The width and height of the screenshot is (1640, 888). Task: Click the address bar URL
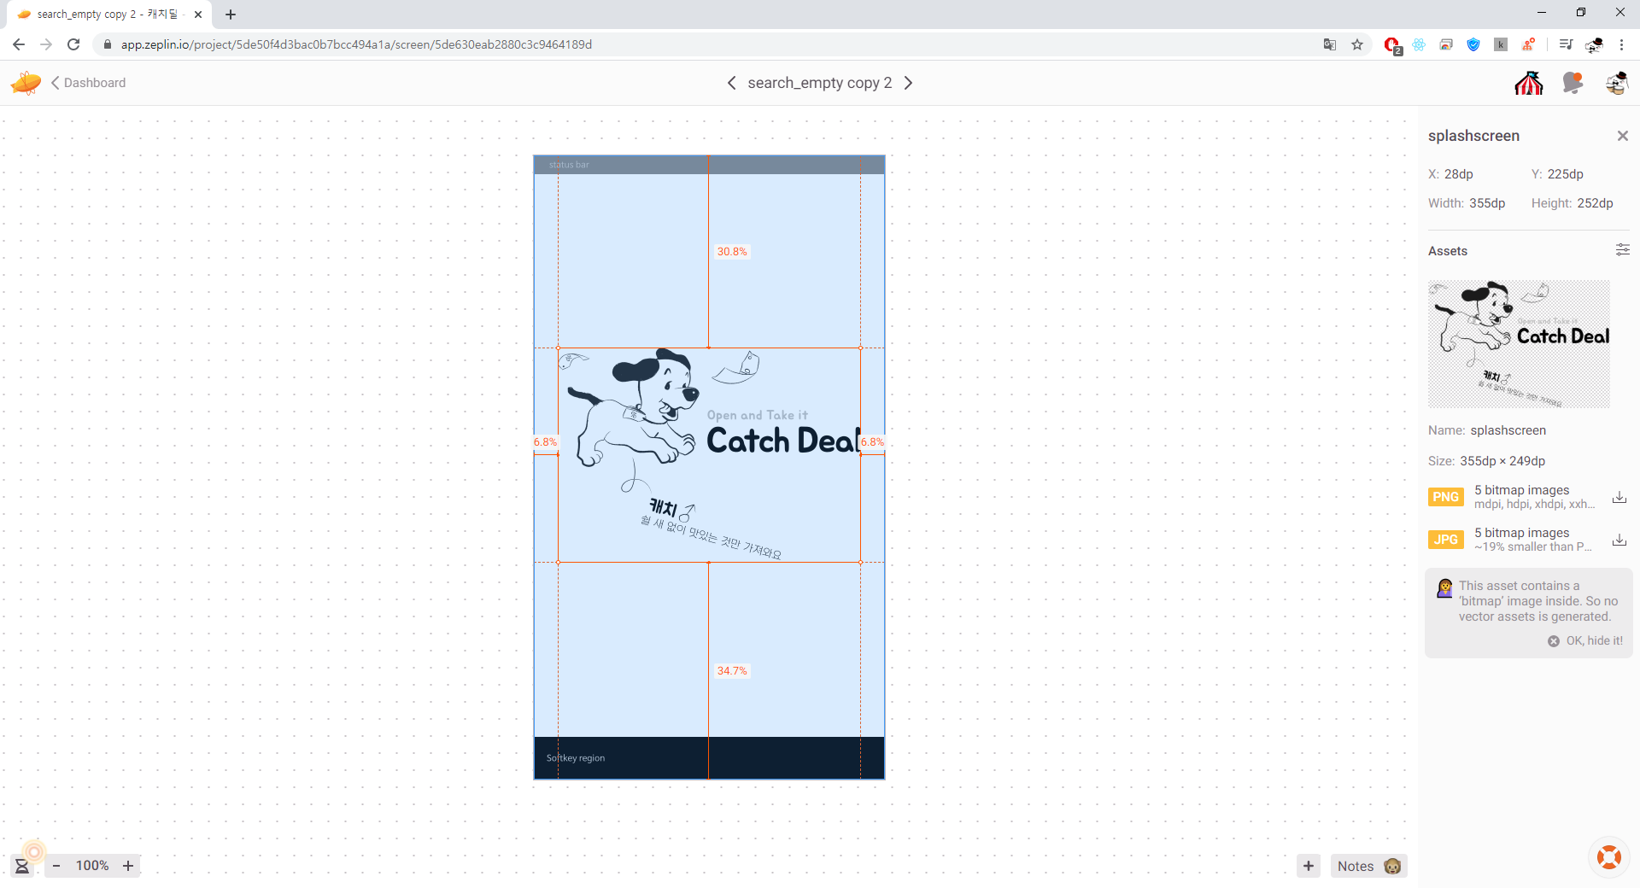click(x=356, y=44)
